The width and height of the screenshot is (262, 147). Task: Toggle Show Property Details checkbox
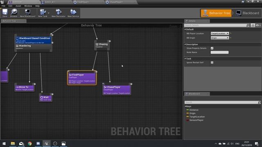[x=212, y=48]
